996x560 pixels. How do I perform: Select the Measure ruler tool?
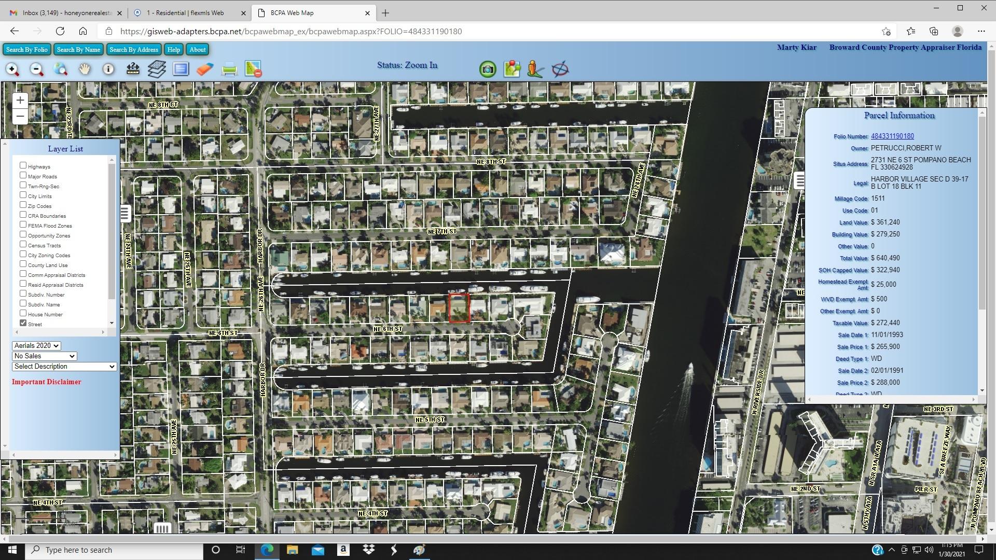[x=133, y=69]
